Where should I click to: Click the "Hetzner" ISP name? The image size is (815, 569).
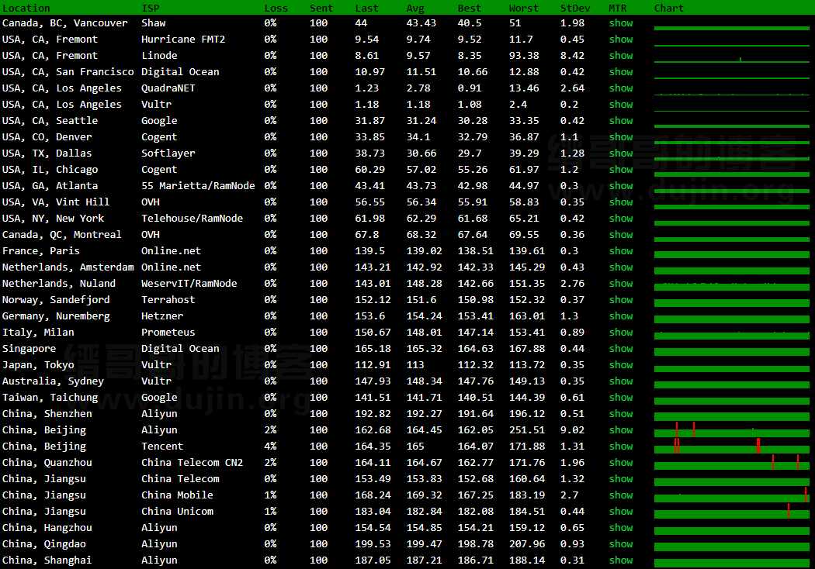coord(162,316)
